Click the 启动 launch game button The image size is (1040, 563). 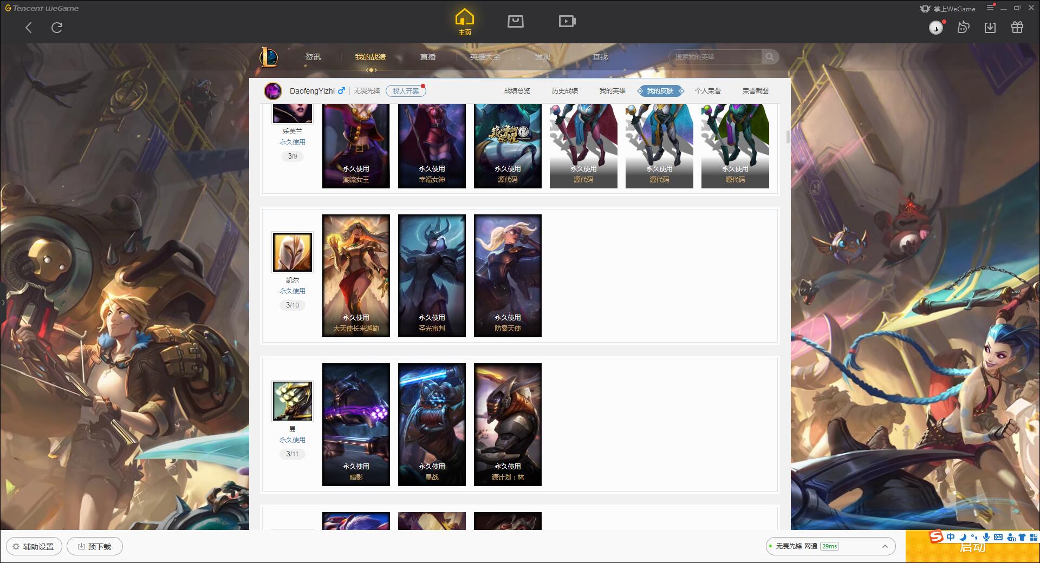tap(973, 549)
